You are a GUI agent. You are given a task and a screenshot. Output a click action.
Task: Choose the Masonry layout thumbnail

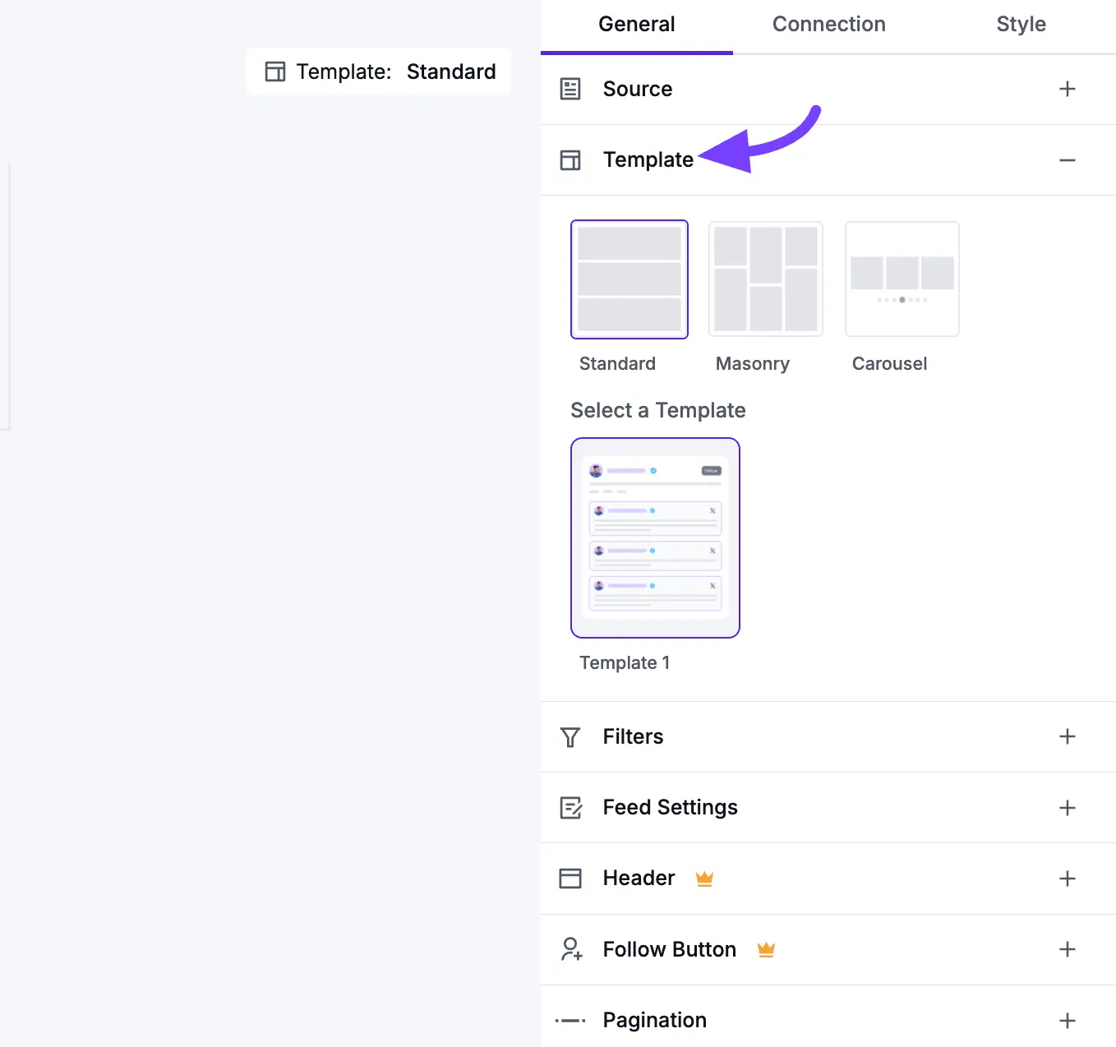(x=765, y=279)
